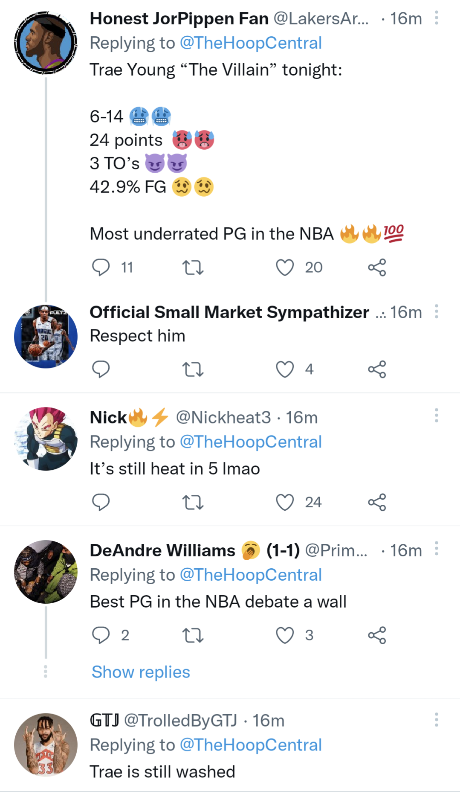Open more options on Nick's tweet
Viewport: 460px width, 794px height.
pos(437,415)
